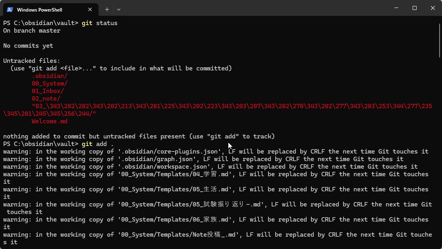This screenshot has height=249, width=442.
Task: Click the PowerShell icon in the tab
Action: pyautogui.click(x=10, y=10)
